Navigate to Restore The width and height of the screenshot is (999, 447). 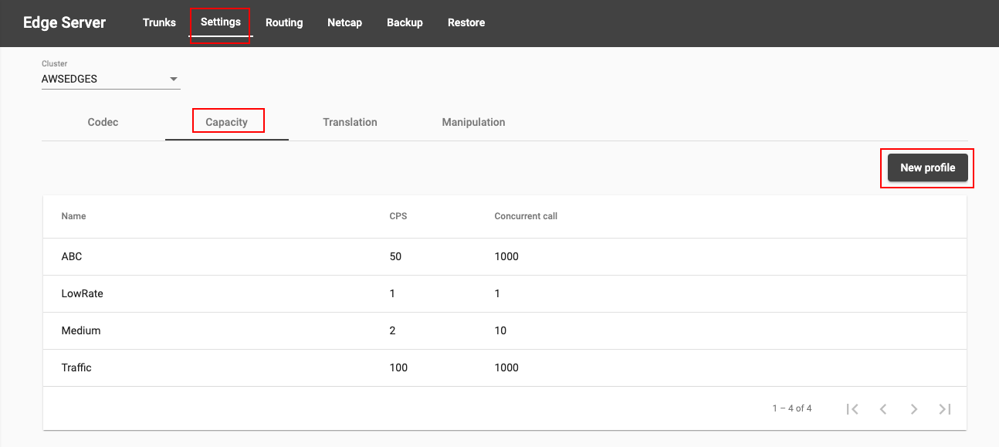click(466, 22)
